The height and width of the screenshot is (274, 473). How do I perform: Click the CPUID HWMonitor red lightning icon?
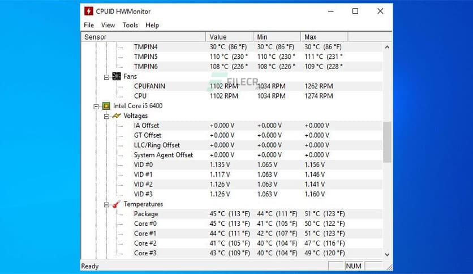88,11
